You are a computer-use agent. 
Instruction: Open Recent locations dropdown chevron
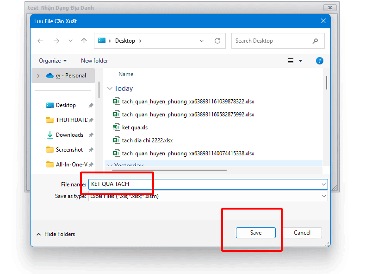70,41
